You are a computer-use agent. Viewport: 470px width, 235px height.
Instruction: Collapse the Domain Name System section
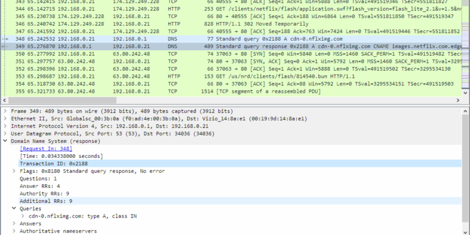click(x=5, y=141)
